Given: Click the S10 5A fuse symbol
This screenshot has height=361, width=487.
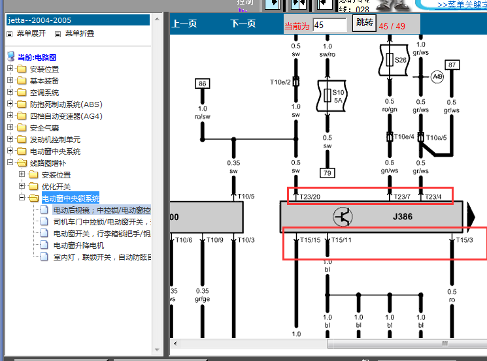Looking at the screenshot, I should click(x=331, y=96).
